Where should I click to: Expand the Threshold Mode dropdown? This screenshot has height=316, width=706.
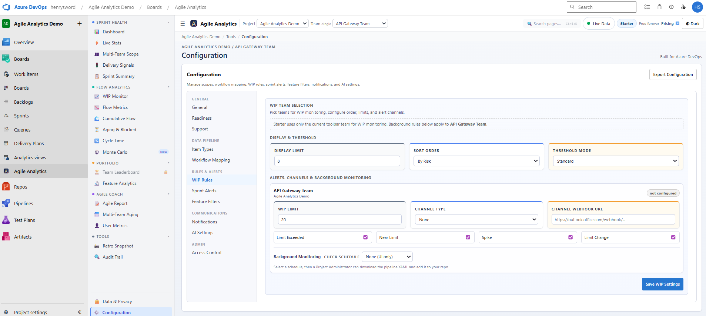[615, 161]
